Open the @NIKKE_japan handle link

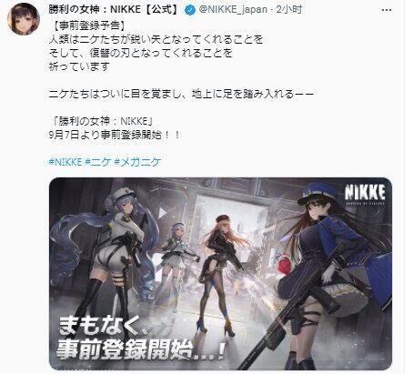click(x=233, y=10)
